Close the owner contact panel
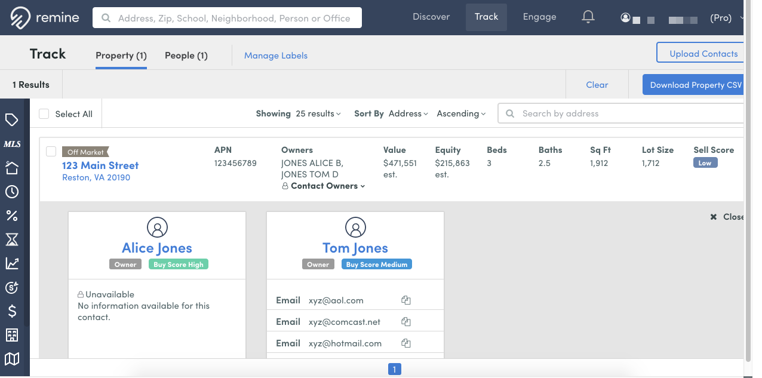The width and height of the screenshot is (762, 378). pos(727,217)
